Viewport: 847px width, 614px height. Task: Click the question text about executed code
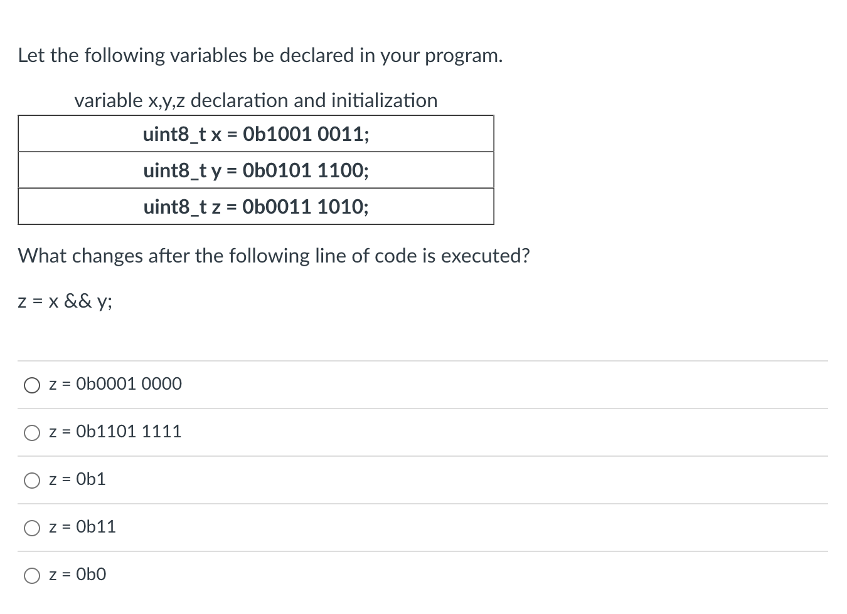(274, 256)
